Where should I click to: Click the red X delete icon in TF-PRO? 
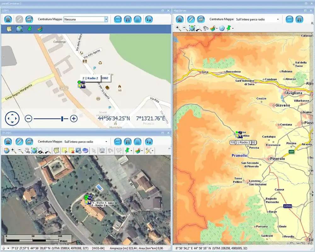pos(72,150)
